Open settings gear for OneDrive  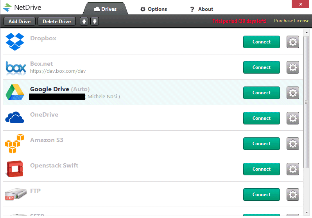293,118
